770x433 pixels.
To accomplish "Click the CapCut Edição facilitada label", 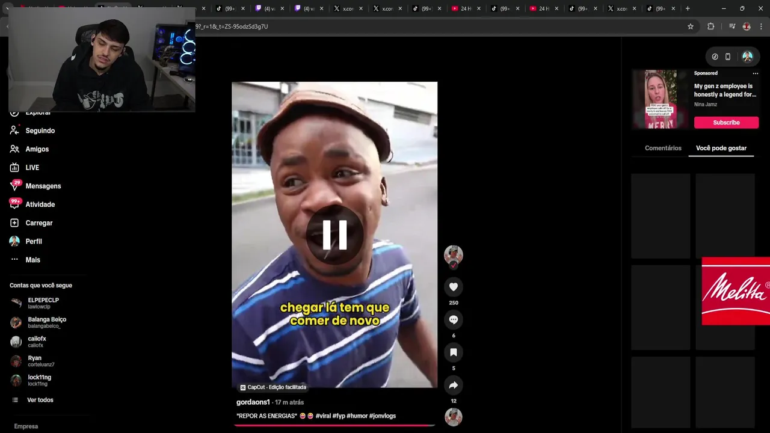I will tap(273, 387).
